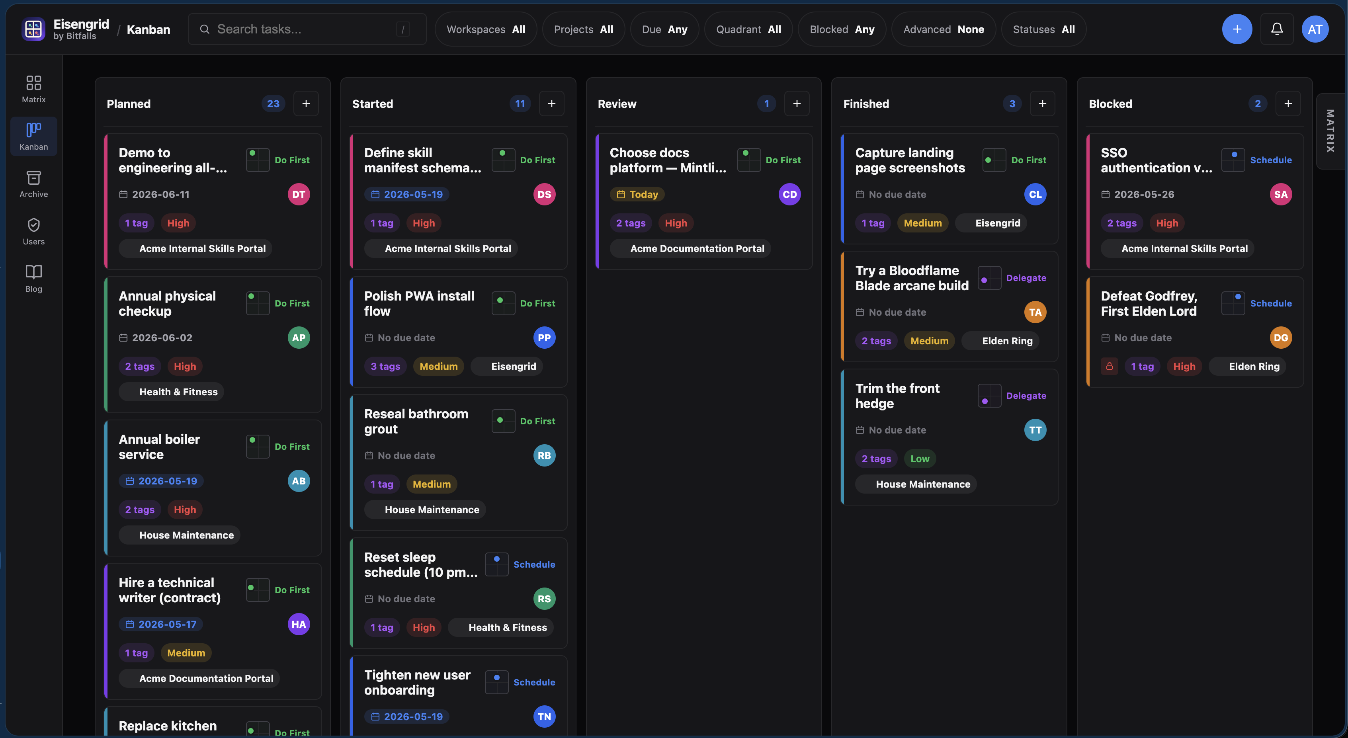Image resolution: width=1348 pixels, height=738 pixels.
Task: Open the Archive section
Action: tap(33, 184)
